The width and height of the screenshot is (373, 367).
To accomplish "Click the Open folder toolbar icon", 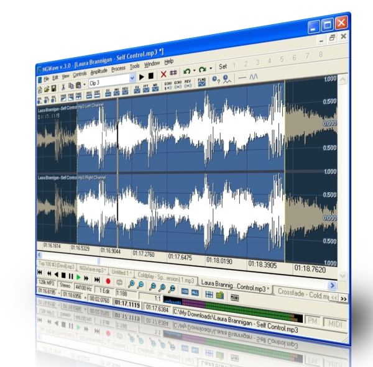I will [x=47, y=89].
